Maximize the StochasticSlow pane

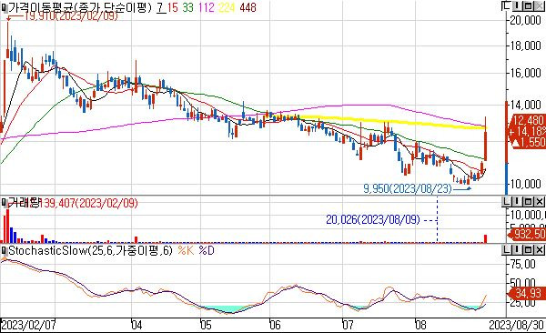pyautogui.click(x=528, y=249)
